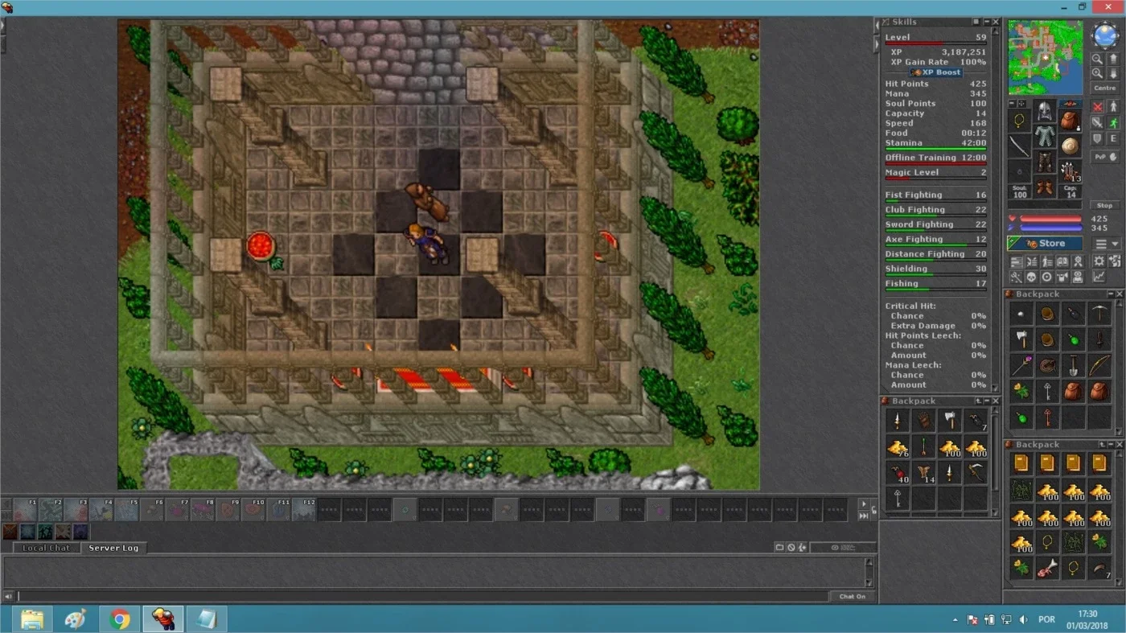
Task: Open the analytics chart icon
Action: coord(1099,276)
